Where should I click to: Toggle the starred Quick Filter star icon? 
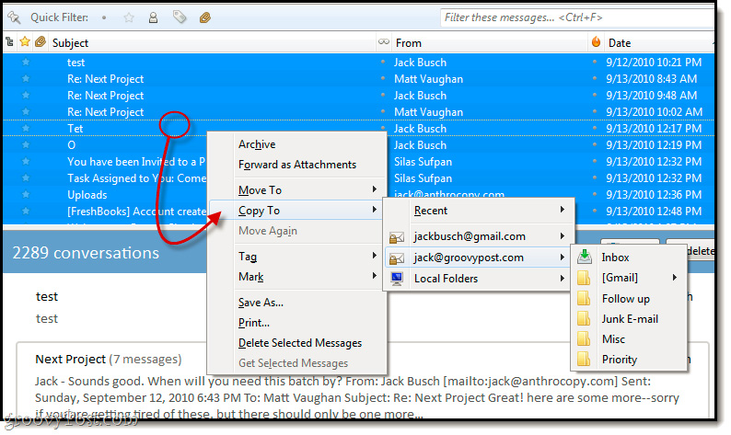pyautogui.click(x=129, y=17)
